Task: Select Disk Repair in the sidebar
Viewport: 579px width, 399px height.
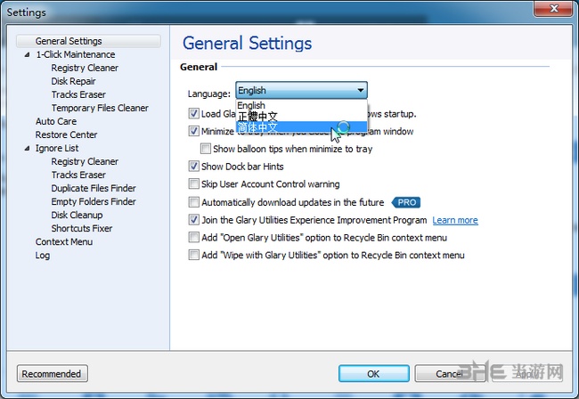Action: coord(73,81)
